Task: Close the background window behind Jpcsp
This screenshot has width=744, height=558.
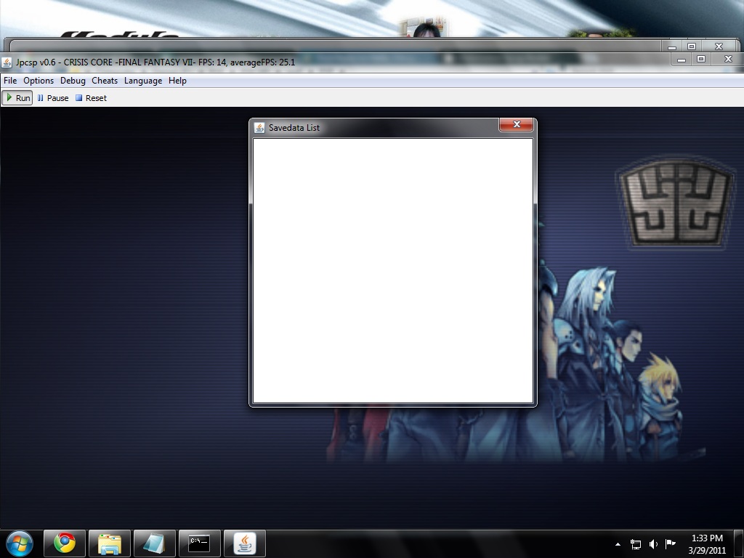Action: tap(719, 46)
